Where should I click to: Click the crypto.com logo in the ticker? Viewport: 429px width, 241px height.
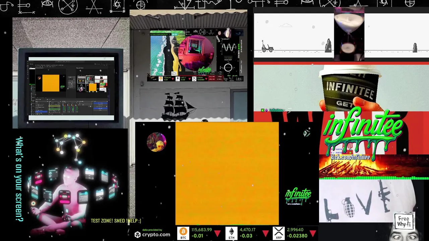coord(152,235)
